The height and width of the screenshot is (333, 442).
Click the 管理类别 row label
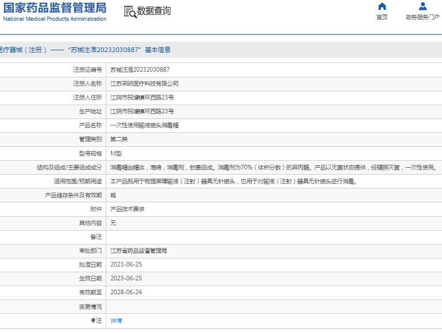[90, 139]
